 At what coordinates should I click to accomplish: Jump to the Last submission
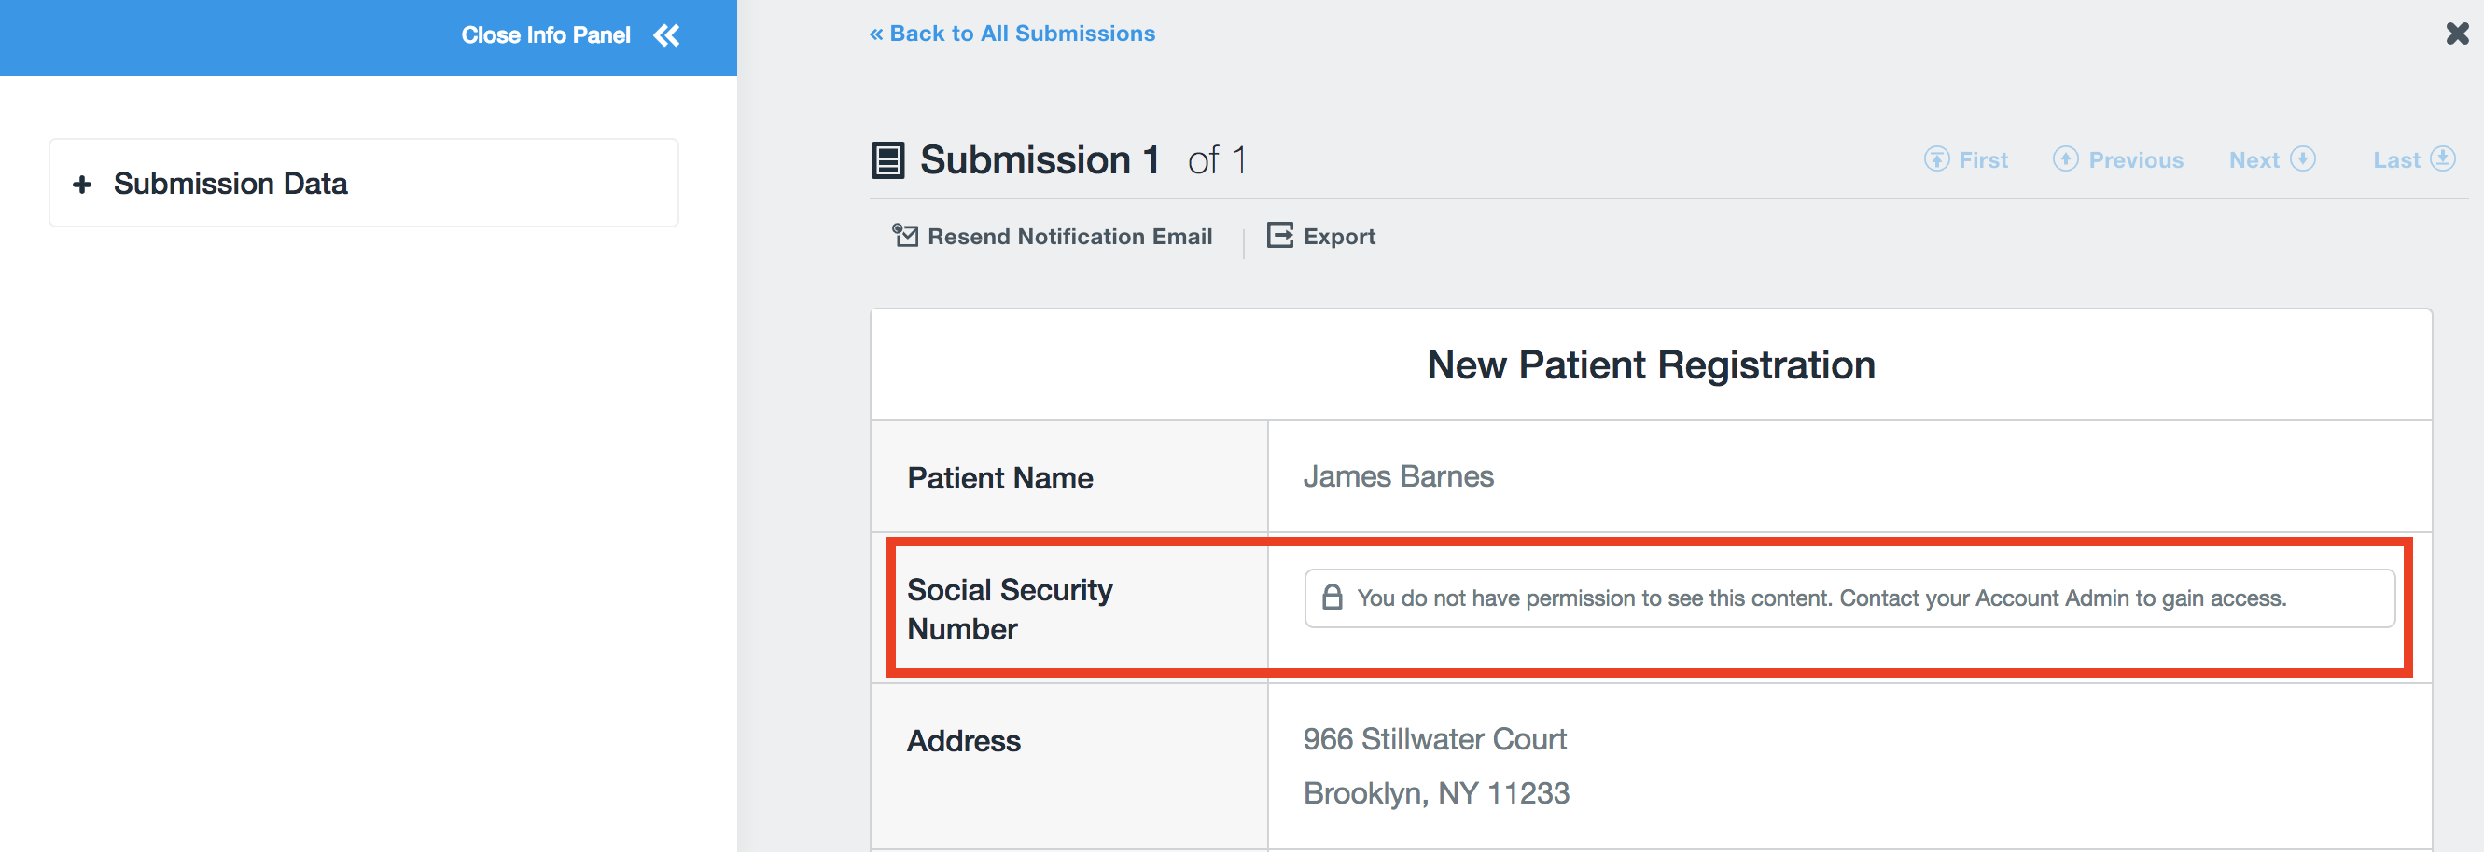pyautogui.click(x=2396, y=160)
